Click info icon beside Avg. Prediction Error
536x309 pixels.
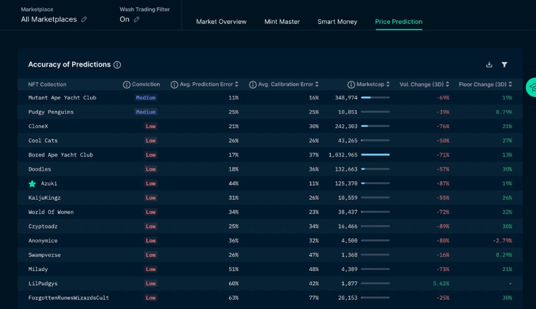pos(174,85)
